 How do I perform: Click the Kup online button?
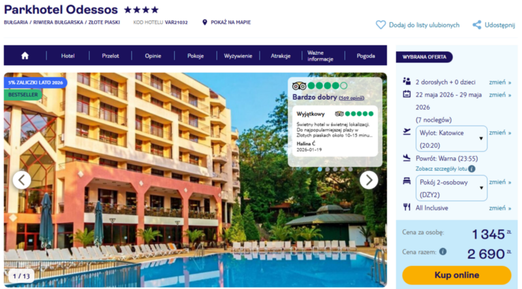tap(456, 275)
